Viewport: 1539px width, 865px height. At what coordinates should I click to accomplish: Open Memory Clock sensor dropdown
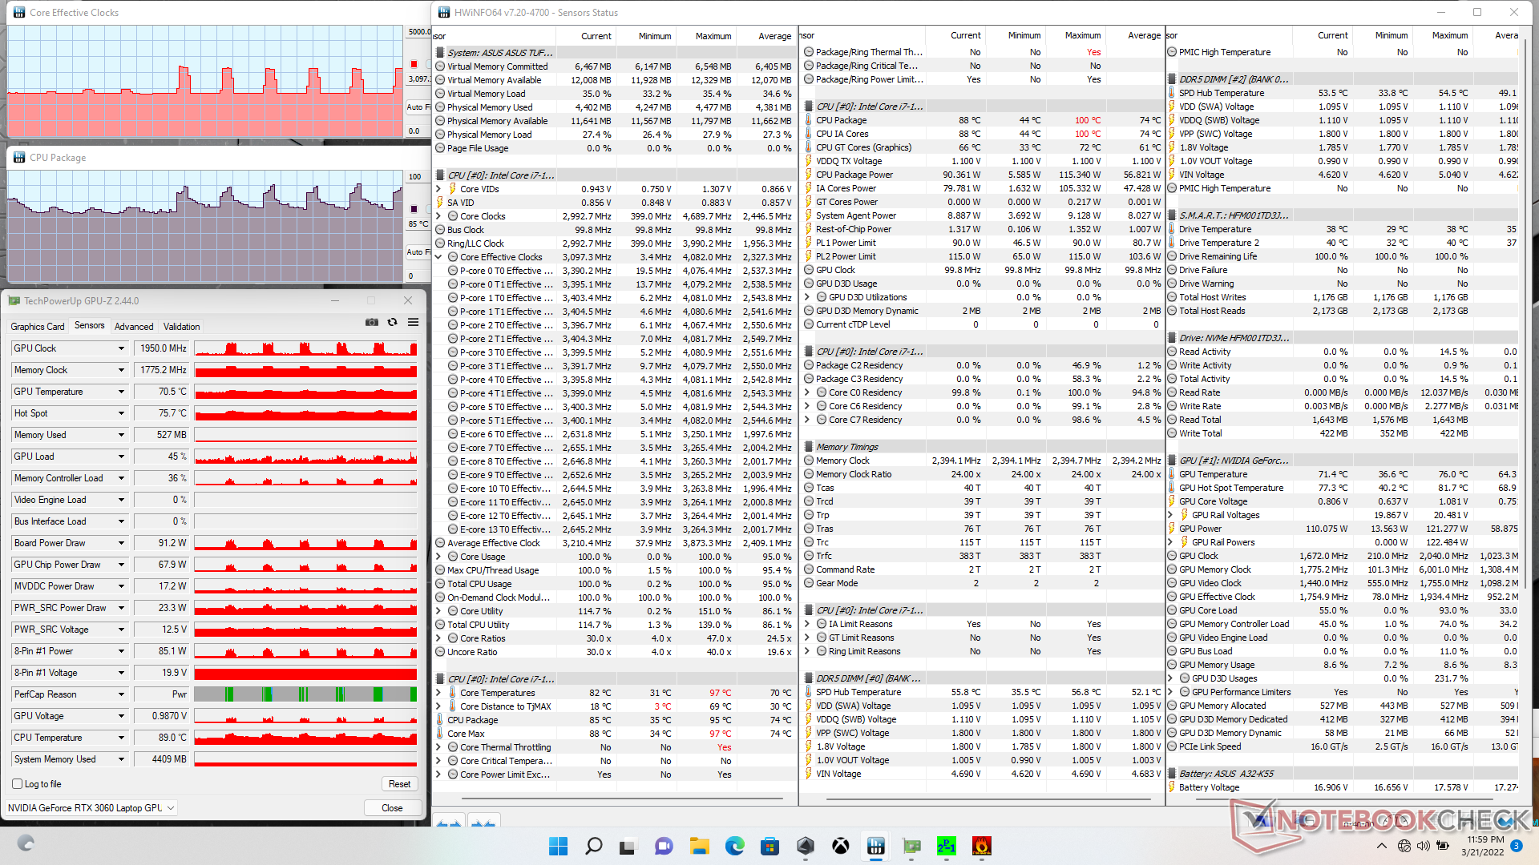tap(121, 370)
